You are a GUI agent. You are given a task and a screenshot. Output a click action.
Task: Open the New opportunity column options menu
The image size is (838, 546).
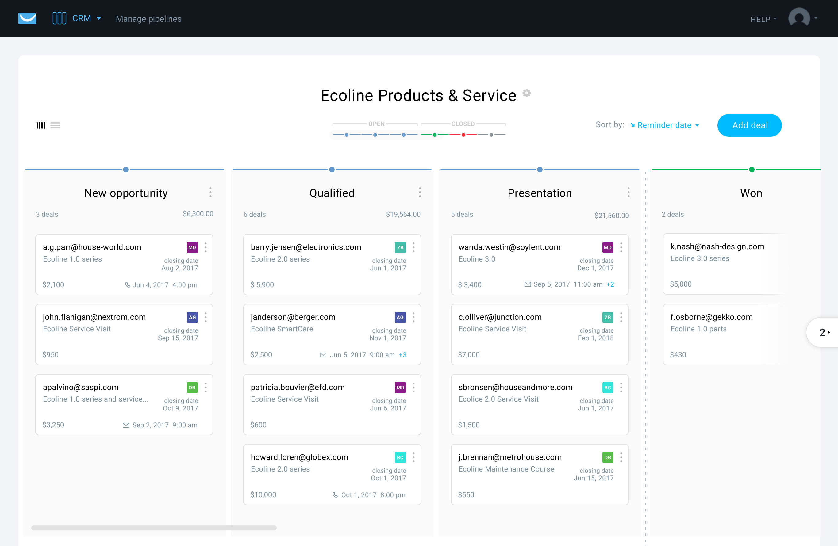pyautogui.click(x=210, y=192)
